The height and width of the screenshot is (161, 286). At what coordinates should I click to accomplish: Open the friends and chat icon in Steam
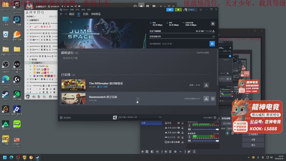click(215, 118)
